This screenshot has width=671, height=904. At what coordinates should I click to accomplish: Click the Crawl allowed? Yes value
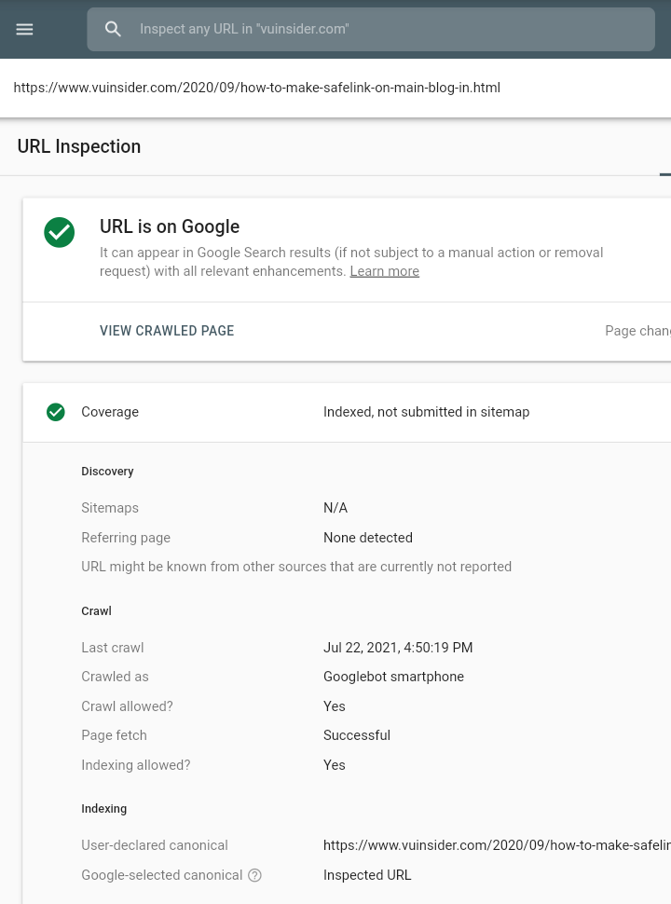(335, 706)
